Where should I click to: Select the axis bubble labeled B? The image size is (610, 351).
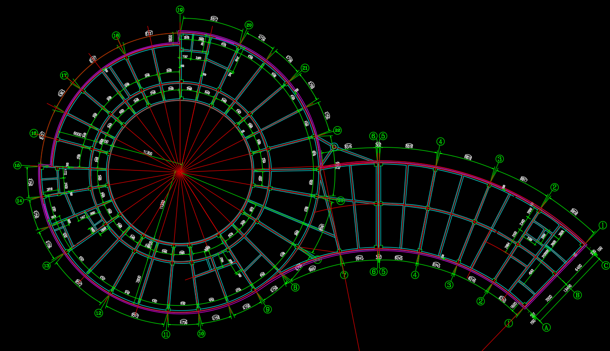(x=578, y=295)
